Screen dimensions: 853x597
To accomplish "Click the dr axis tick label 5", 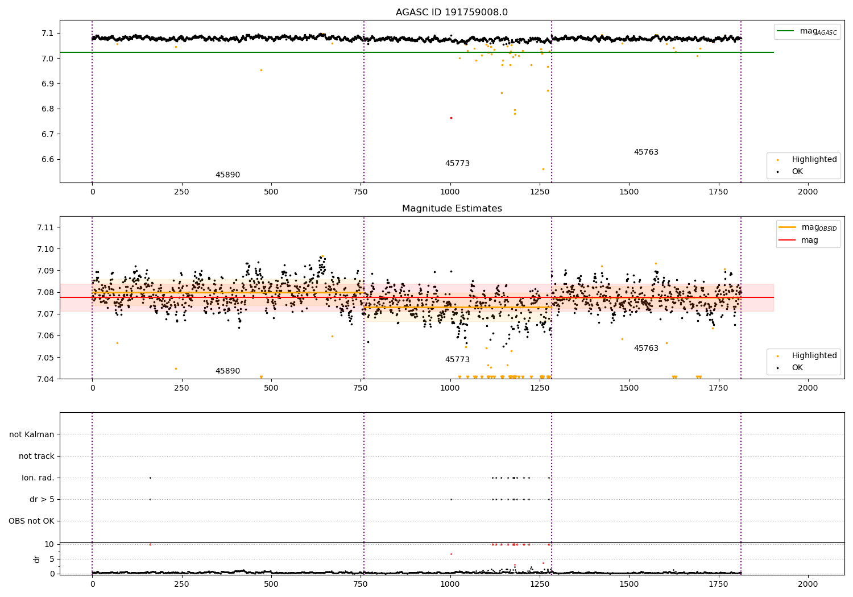I will 52,559.
